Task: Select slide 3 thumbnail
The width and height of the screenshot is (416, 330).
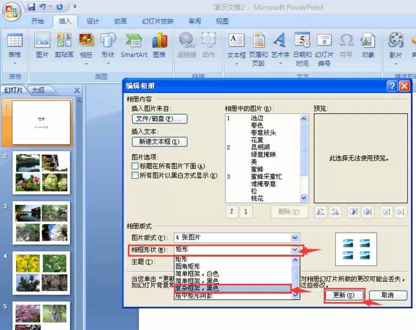Action: tap(41, 222)
